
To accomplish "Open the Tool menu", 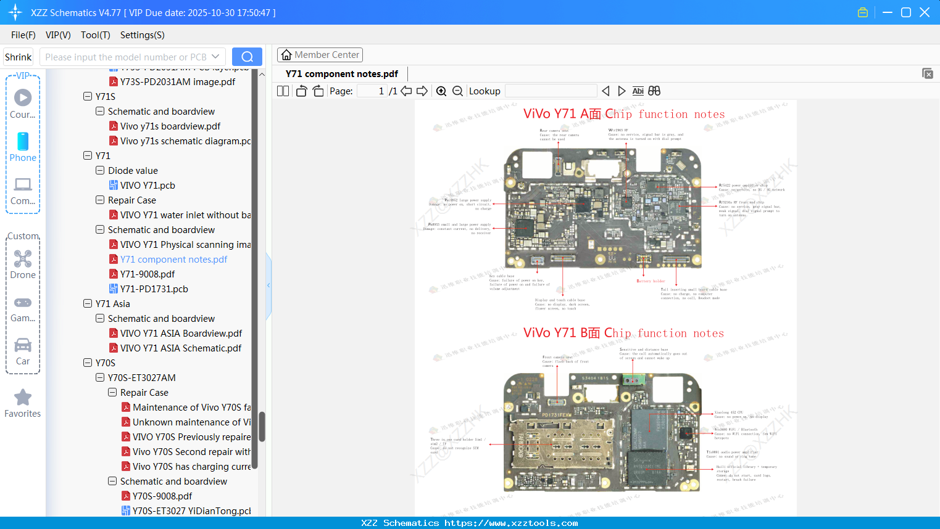I will (95, 35).
